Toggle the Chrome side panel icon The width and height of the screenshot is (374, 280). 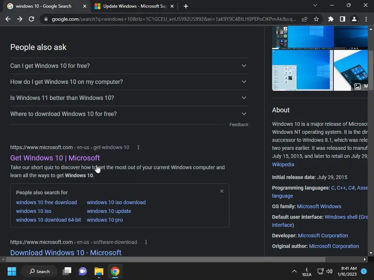point(342,19)
